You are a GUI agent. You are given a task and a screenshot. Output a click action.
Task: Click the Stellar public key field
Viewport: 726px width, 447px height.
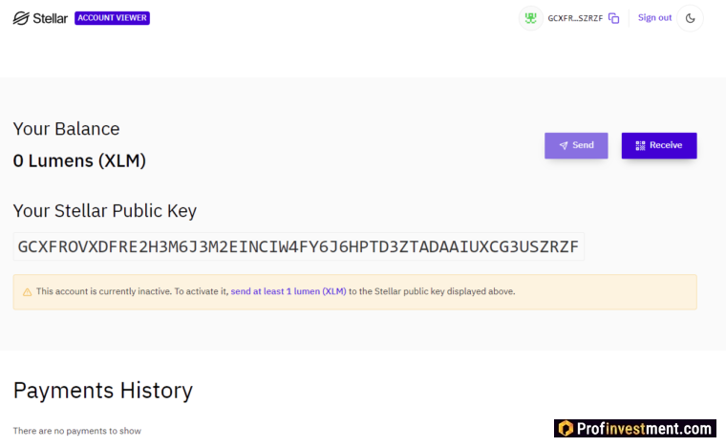[x=299, y=246]
